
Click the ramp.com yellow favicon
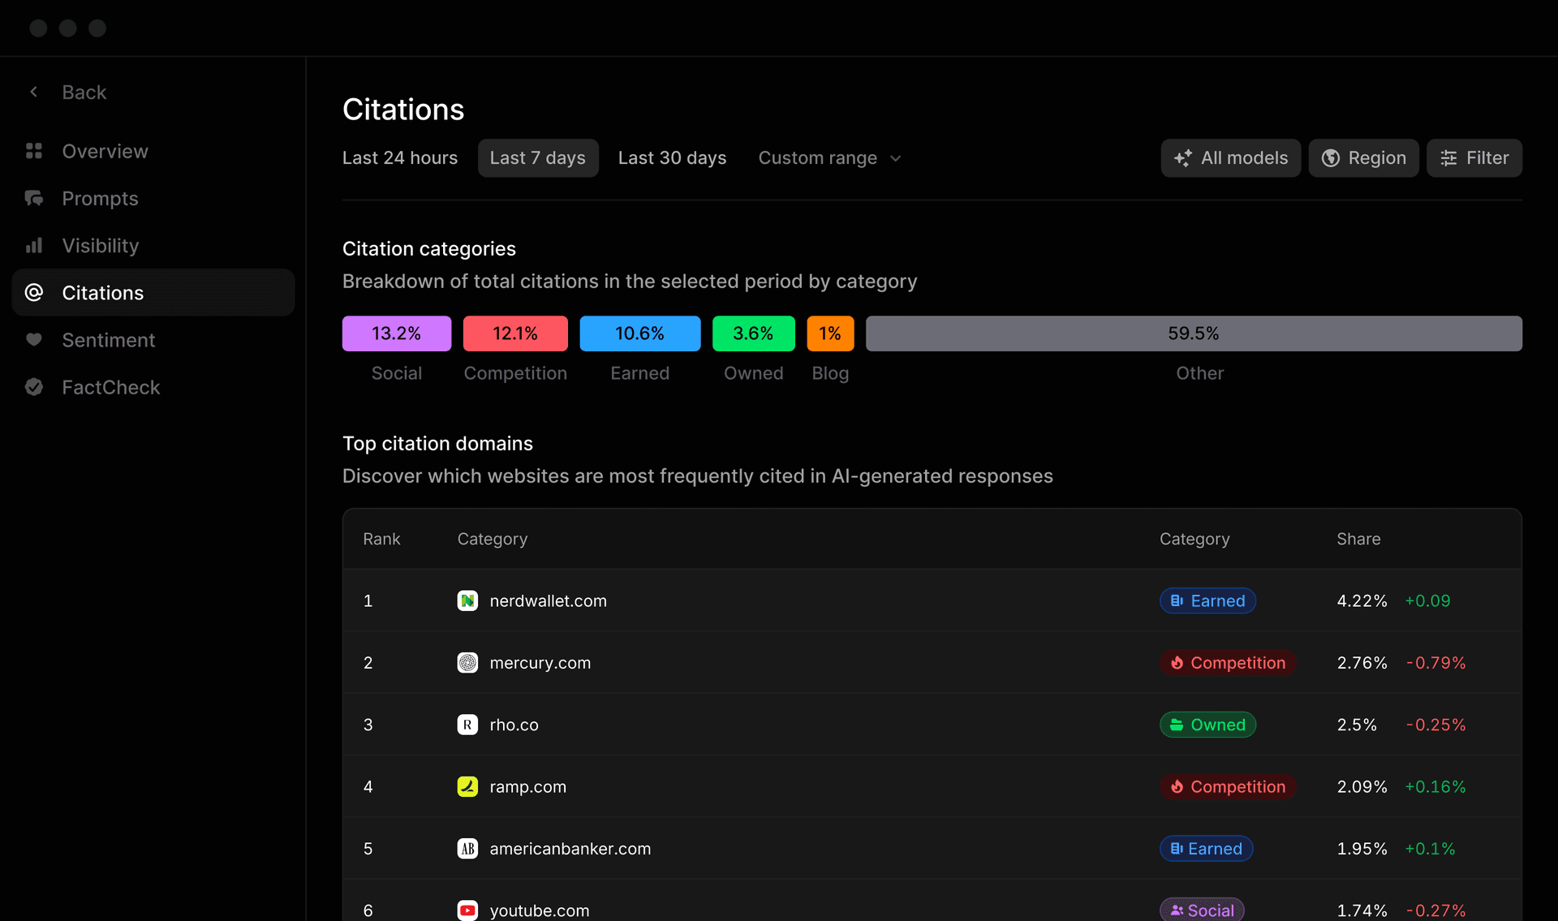tap(467, 786)
